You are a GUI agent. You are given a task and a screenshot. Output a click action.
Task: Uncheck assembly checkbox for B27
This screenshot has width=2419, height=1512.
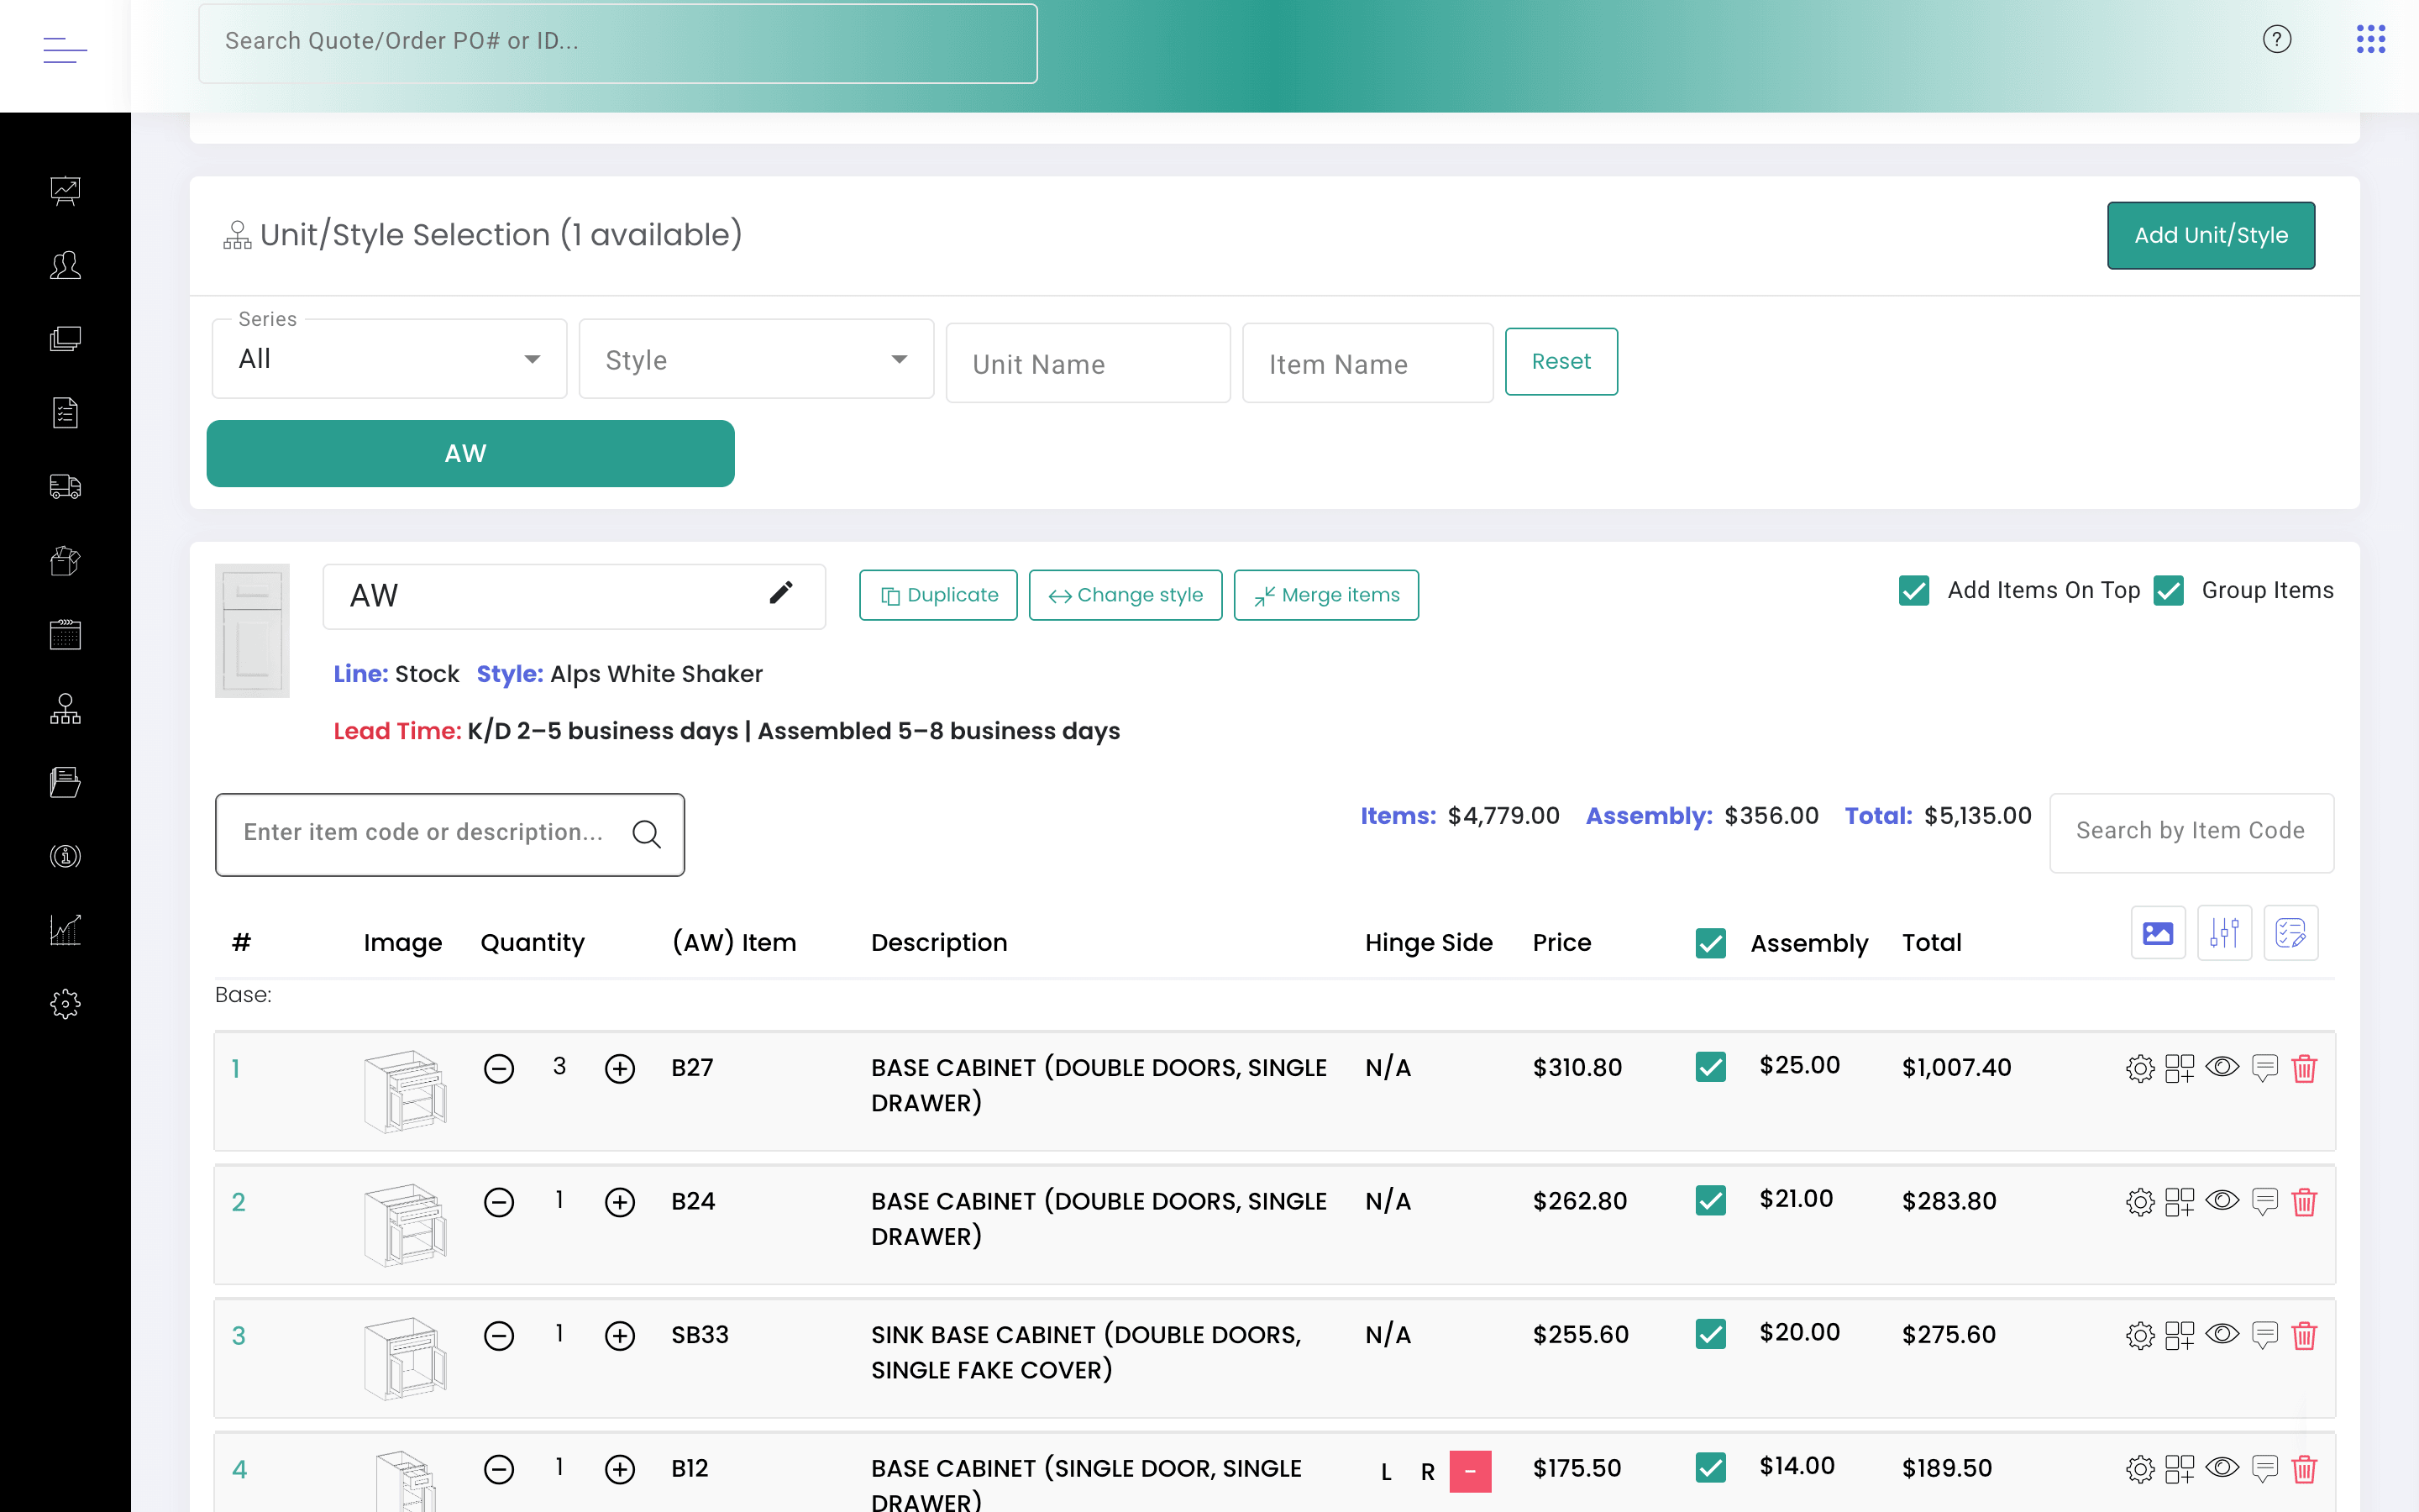[1710, 1067]
